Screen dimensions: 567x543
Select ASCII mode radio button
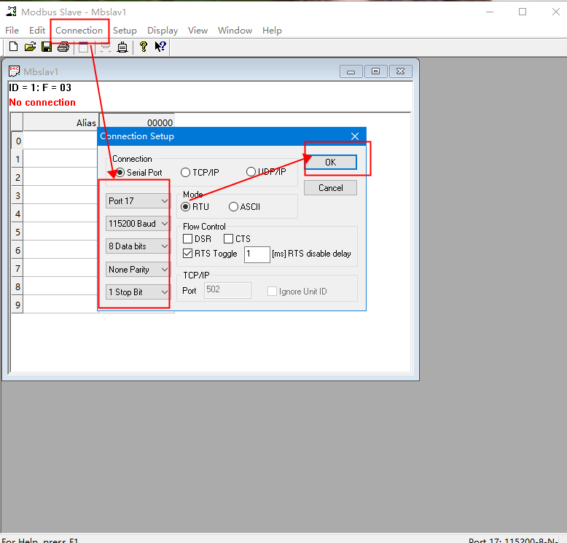(x=233, y=207)
